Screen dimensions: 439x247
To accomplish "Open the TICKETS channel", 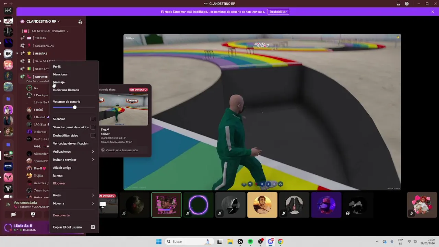I will coord(51,38).
